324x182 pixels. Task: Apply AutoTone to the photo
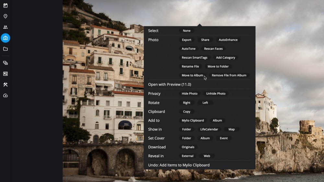[x=189, y=48]
